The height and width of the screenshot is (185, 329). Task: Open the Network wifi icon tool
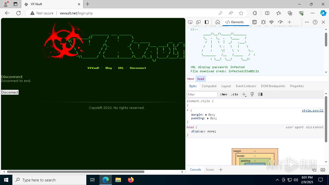(x=271, y=22)
